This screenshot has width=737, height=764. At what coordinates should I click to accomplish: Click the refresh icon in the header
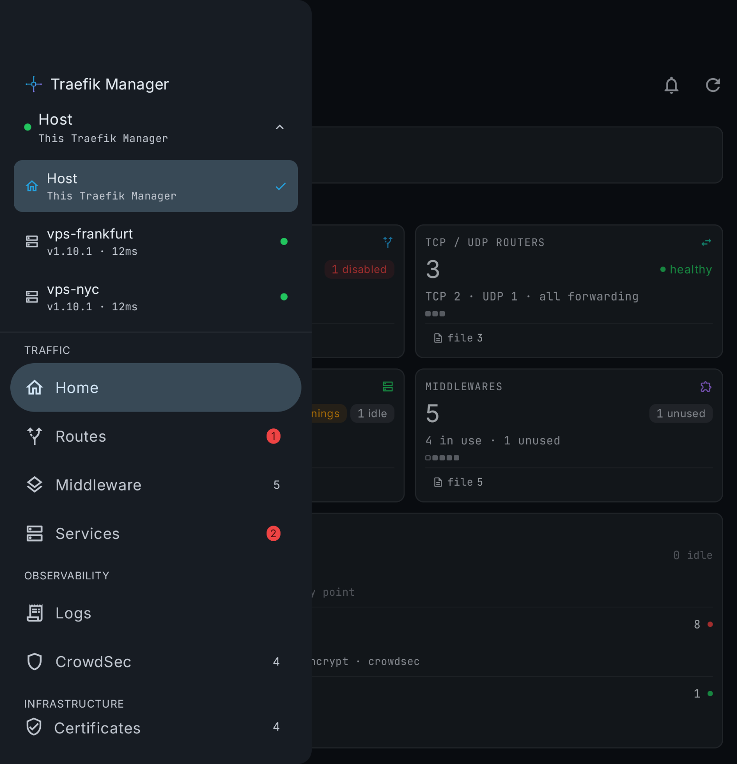pyautogui.click(x=713, y=85)
